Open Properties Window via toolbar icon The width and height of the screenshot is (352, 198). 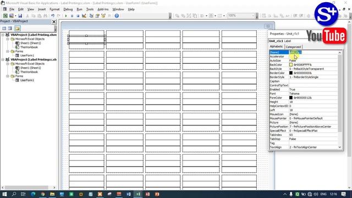(97, 16)
